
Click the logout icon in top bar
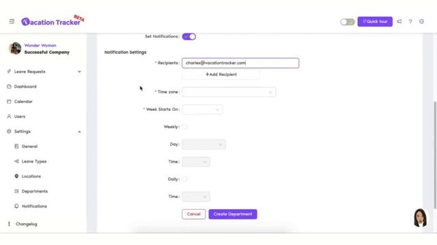[421, 21]
